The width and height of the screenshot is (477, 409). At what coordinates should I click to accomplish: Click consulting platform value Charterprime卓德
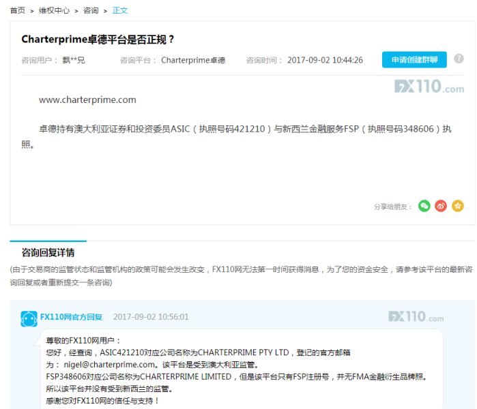click(193, 60)
